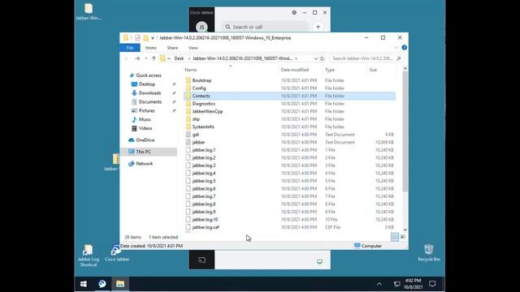
Task: Click the file list vertical scrollbar
Action: click(405, 131)
